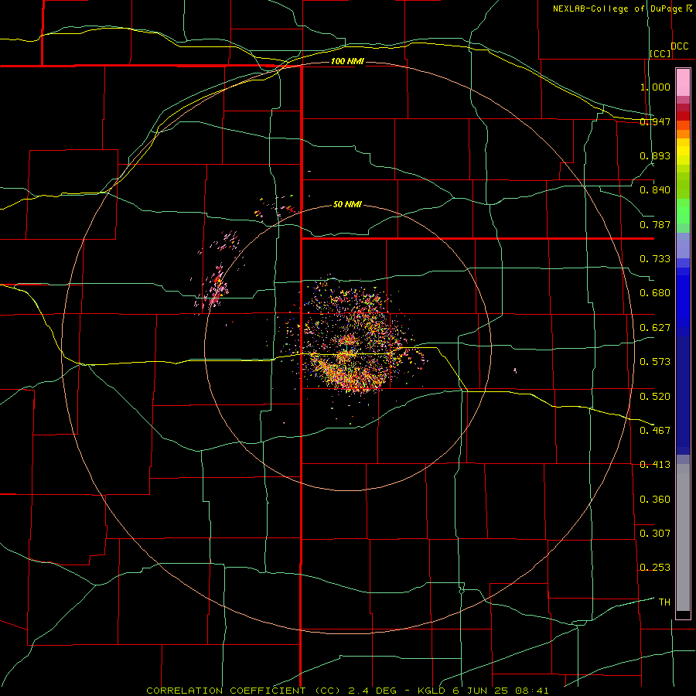
Task: Click the 0.360 value on the color scale
Action: [655, 500]
